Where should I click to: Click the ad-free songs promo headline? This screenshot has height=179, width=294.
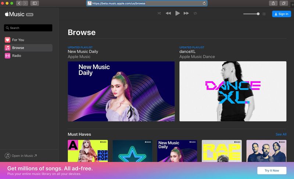pyautogui.click(x=50, y=168)
